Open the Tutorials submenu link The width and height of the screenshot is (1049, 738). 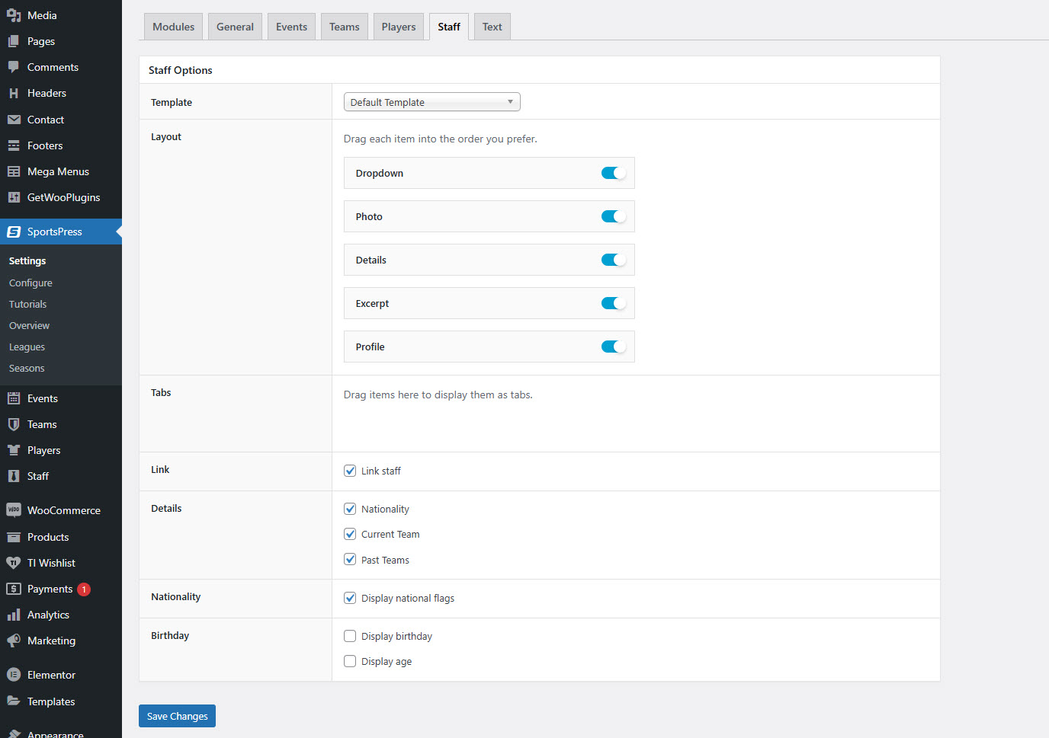point(27,304)
